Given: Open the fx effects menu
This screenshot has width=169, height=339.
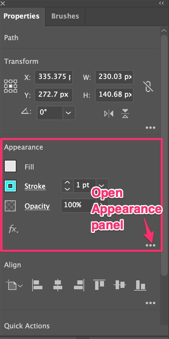Looking at the screenshot, I should [13, 229].
